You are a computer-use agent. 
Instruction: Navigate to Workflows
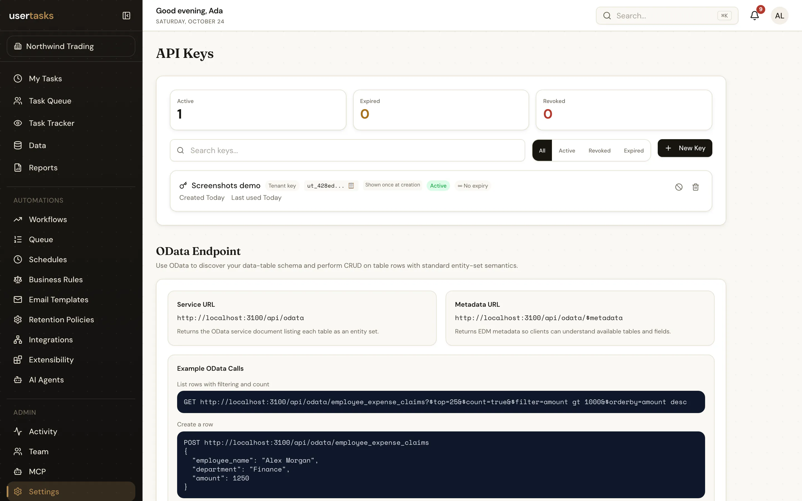[71, 219]
